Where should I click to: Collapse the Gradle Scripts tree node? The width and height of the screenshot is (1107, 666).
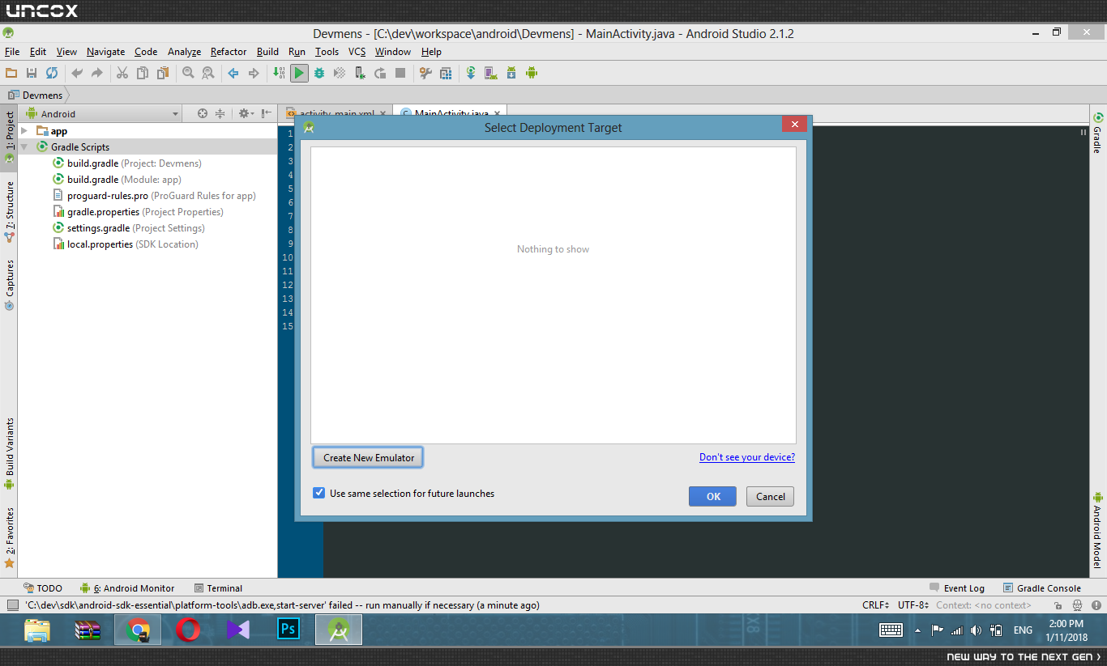[x=24, y=147]
